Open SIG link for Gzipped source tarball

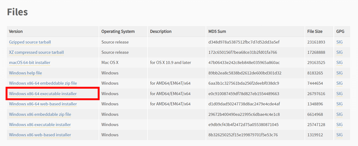(x=339, y=42)
